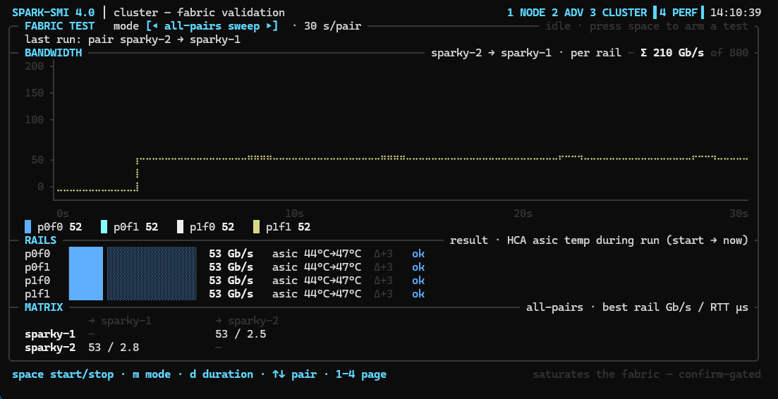The width and height of the screenshot is (778, 399).
Task: Click the ok status for rail p1f0
Action: coord(418,281)
